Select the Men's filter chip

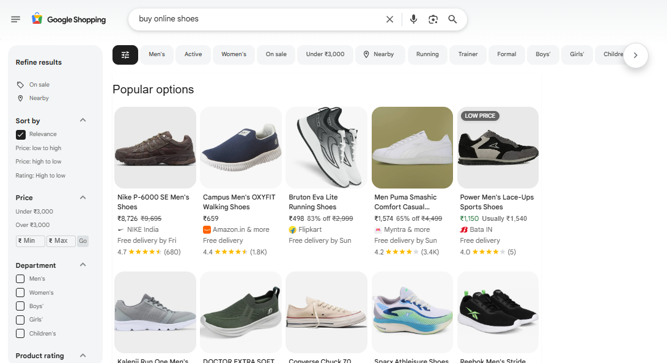(x=157, y=54)
